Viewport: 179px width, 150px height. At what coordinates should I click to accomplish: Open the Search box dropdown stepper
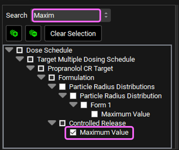(106, 15)
